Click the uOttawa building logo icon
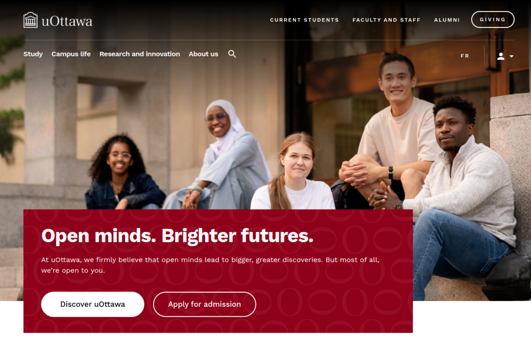Screen dimensions: 531x354 tap(31, 20)
